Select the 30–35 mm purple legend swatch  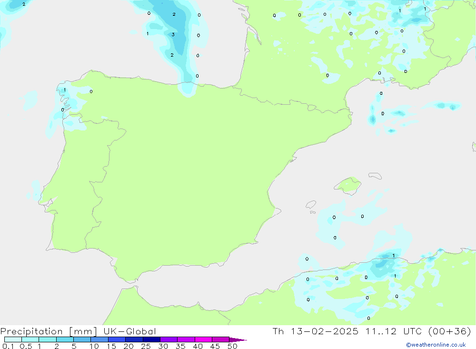pos(169,339)
